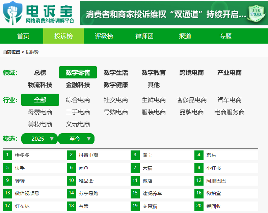
Task: Choose 母婴电商 industry filter
Action: click(x=40, y=112)
